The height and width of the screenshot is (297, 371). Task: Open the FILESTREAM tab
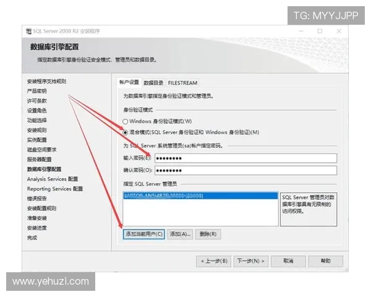[x=182, y=83]
